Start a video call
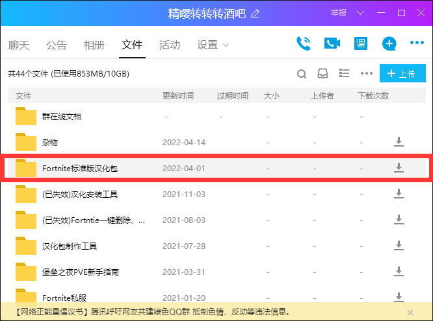The width and height of the screenshot is (433, 321). pos(332,43)
